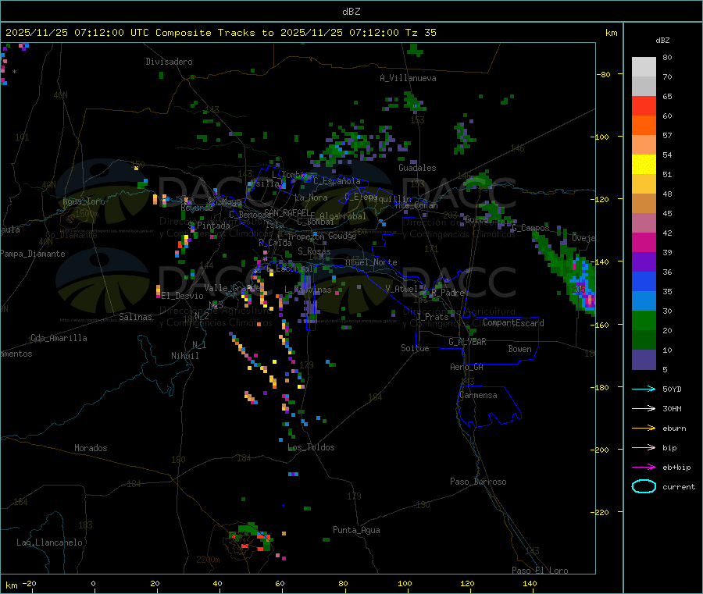Click the eburn yellow arrow legend icon

pyautogui.click(x=644, y=429)
